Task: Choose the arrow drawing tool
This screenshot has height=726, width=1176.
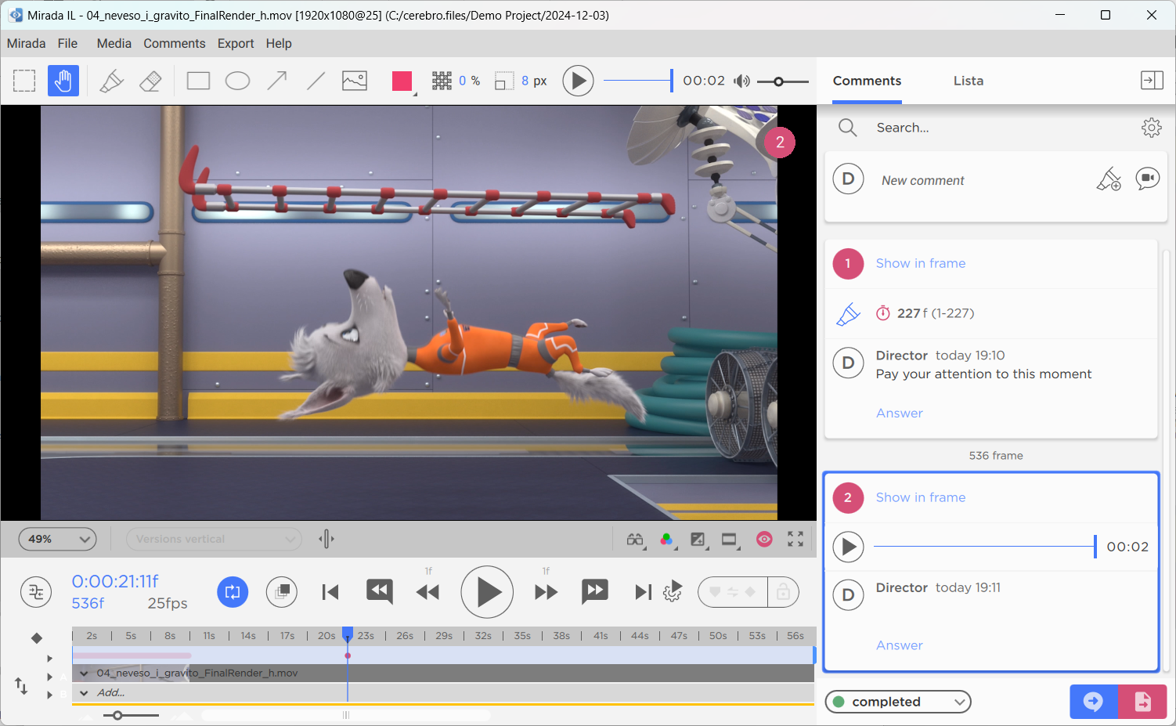Action: (x=276, y=81)
